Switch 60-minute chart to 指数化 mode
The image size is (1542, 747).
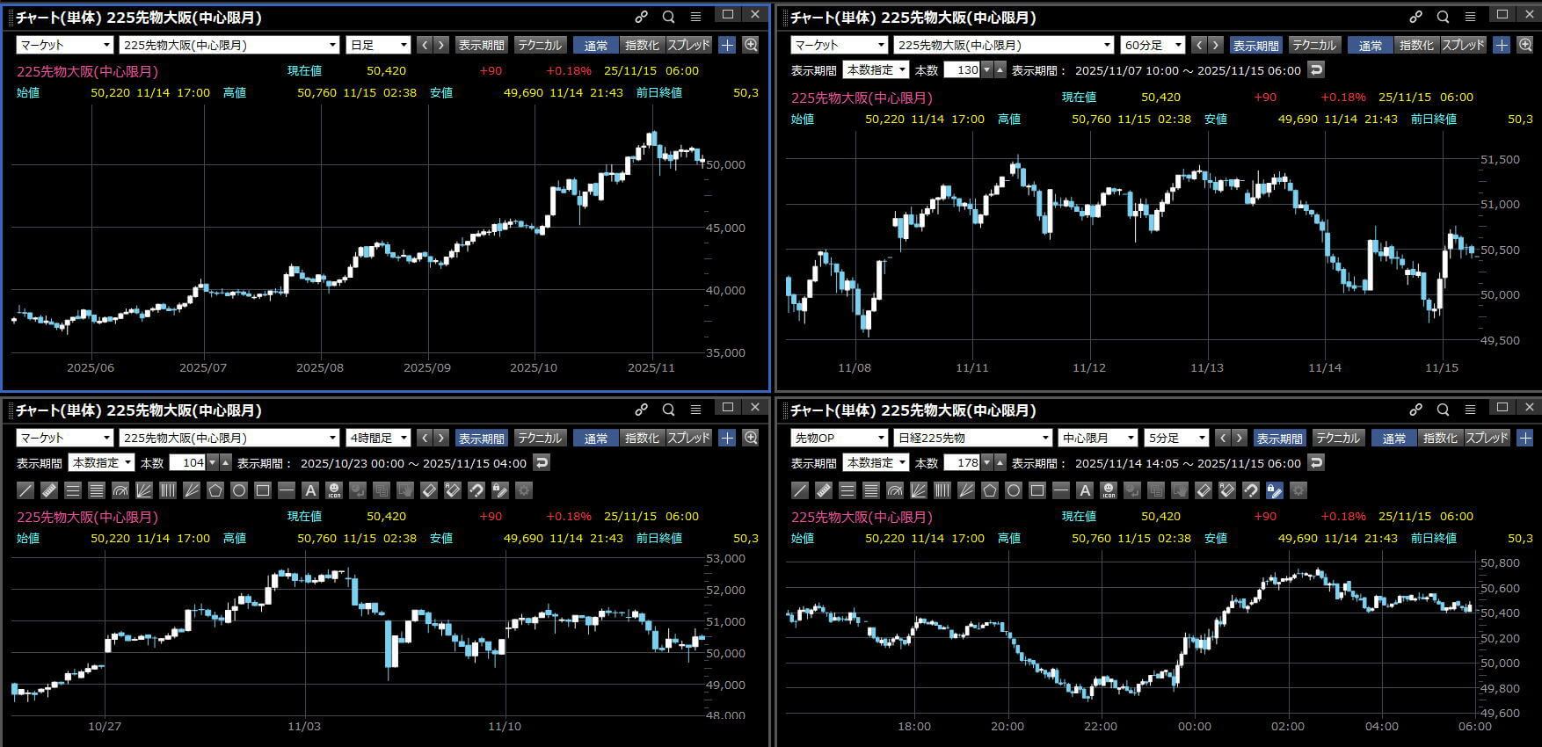pyautogui.click(x=1415, y=45)
